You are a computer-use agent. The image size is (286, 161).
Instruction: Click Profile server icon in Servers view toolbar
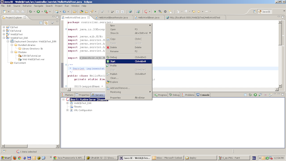tap(260, 95)
